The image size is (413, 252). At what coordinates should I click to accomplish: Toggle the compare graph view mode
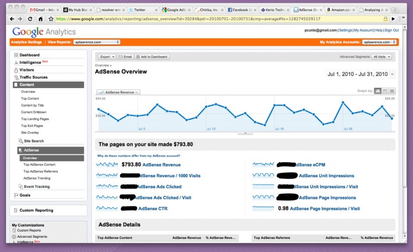(385, 91)
